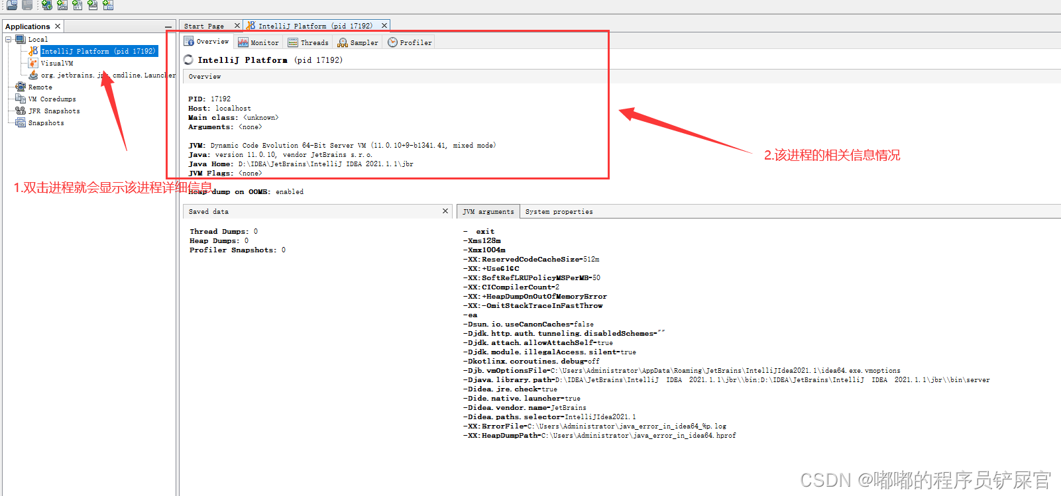Click the Java cup icon of Launcher process
Image resolution: width=1061 pixels, height=496 pixels.
tap(33, 75)
